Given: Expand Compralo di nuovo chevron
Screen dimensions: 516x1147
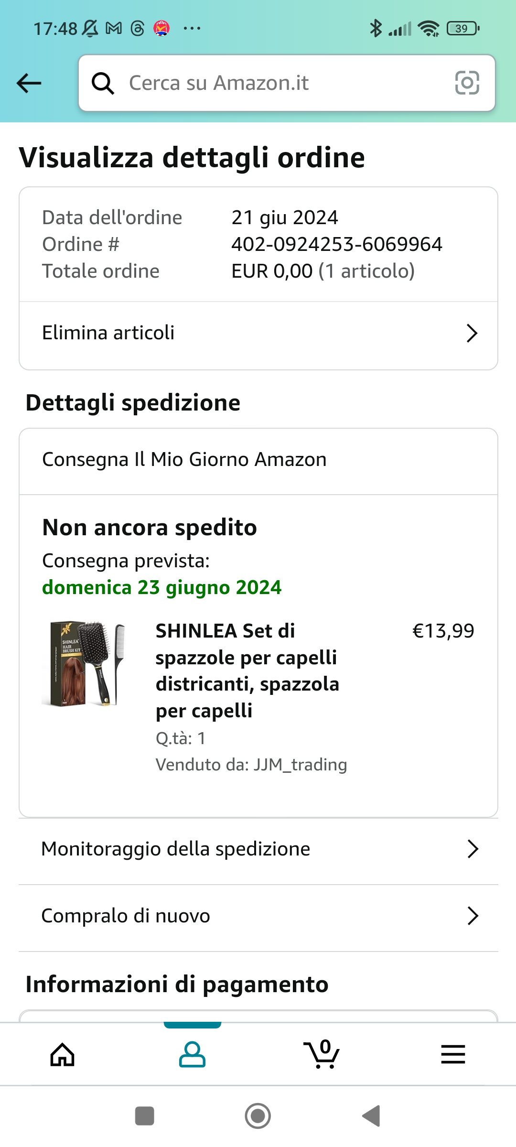Looking at the screenshot, I should point(473,916).
